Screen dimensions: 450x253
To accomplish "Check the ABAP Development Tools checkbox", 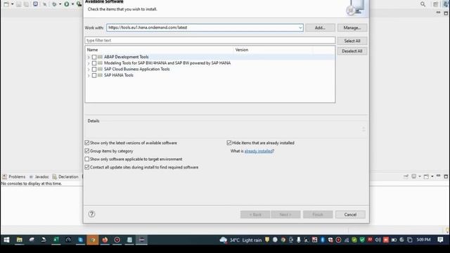I will (x=94, y=57).
